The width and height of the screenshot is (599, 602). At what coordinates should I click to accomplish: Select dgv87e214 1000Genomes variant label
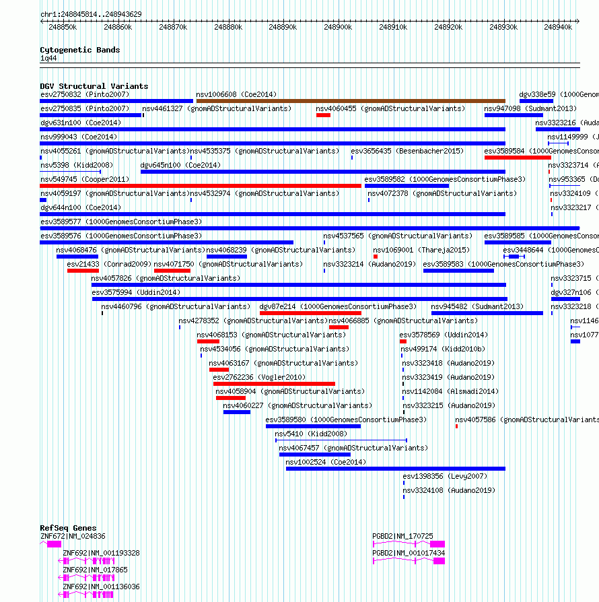pyautogui.click(x=338, y=307)
